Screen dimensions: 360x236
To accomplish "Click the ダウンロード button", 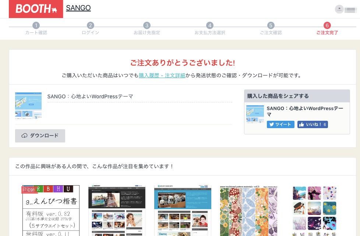I will [x=40, y=136].
